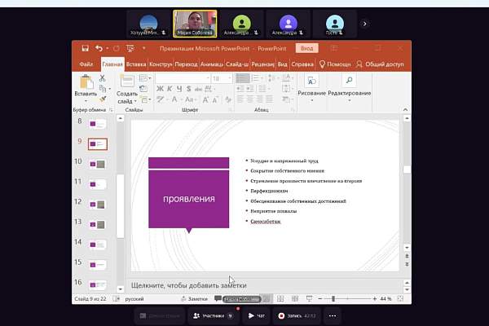Start slideshow from status bar icon
489x326 pixels.
(309, 299)
